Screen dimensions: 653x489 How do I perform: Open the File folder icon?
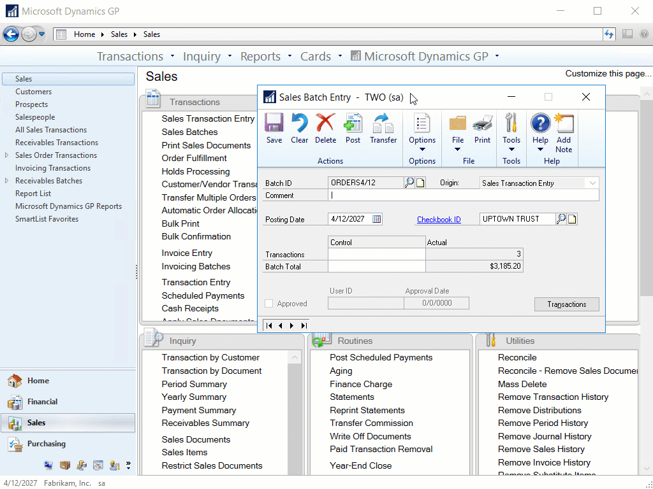click(x=458, y=124)
